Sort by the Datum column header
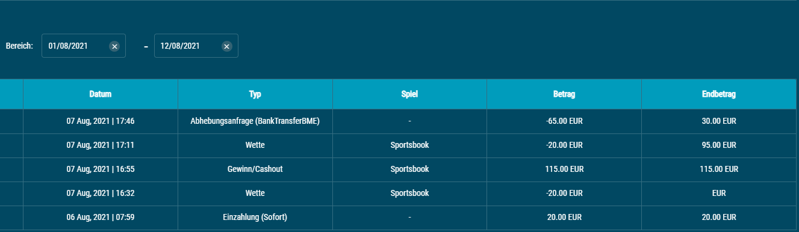The image size is (799, 232). pyautogui.click(x=101, y=94)
